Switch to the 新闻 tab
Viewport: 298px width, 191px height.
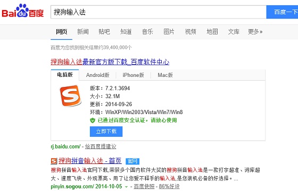pos(83,32)
